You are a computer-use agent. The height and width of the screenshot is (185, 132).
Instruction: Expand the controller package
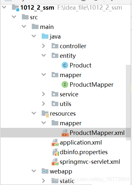(43, 46)
